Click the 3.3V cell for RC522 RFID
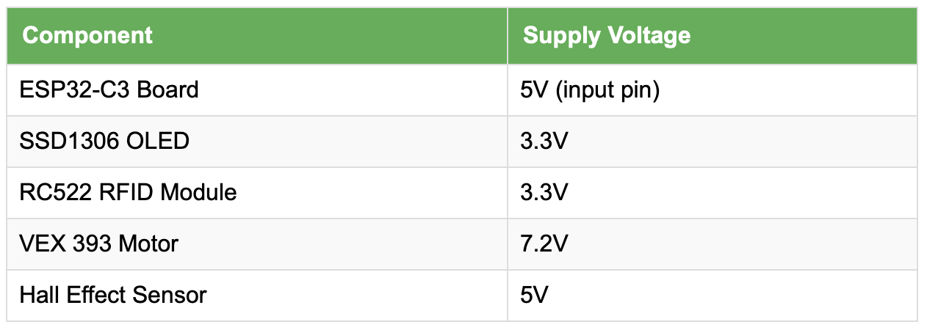 pos(711,192)
